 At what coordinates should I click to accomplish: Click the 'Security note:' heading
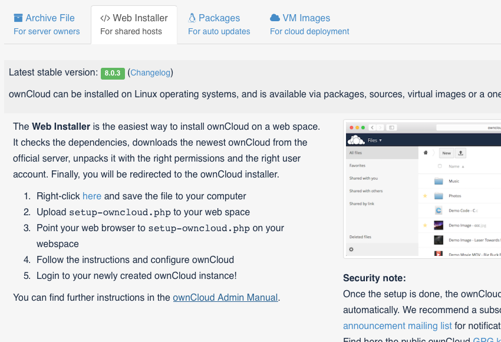coord(374,278)
